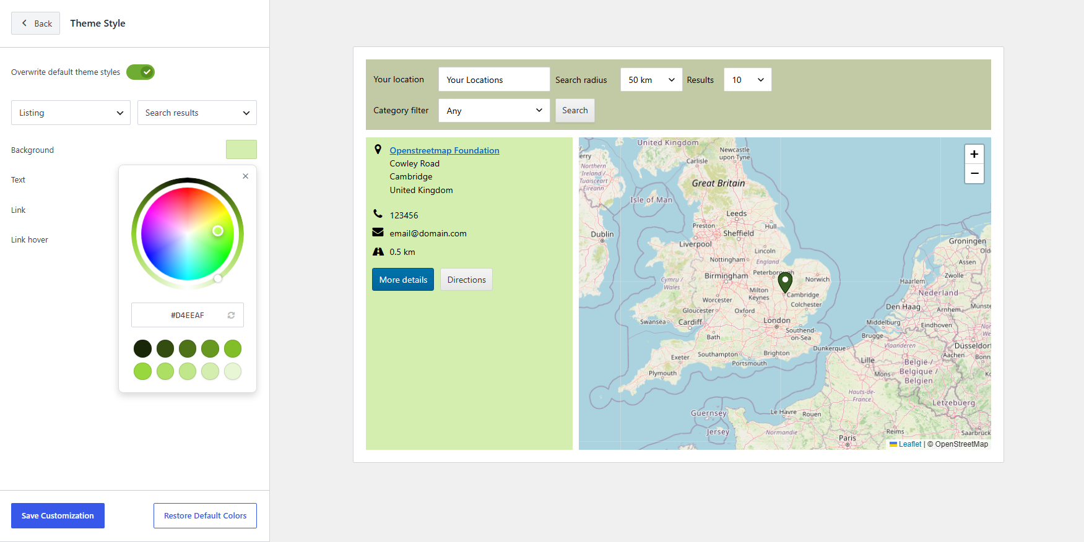Click the 0.5 km distance text
This screenshot has height=542, width=1084.
tap(402, 252)
